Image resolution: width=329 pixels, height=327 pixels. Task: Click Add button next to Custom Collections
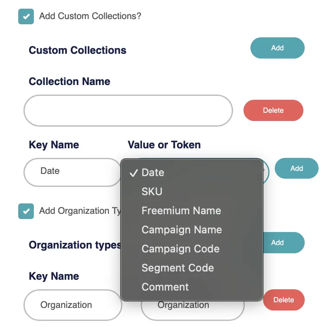tap(277, 48)
